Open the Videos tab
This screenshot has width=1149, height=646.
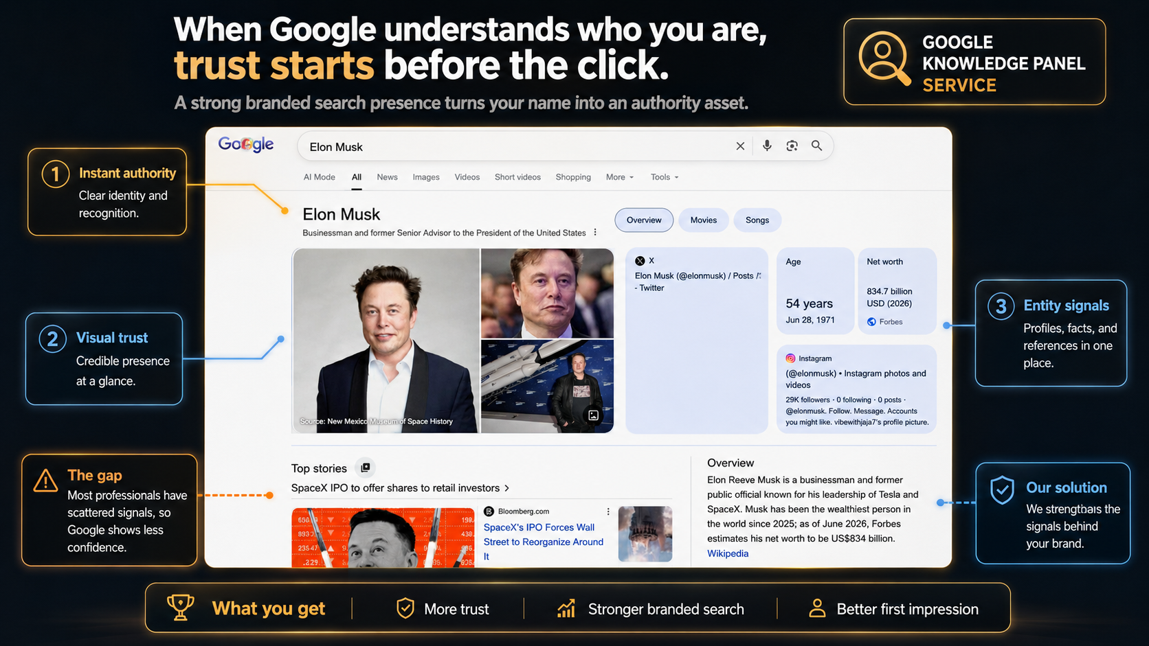tap(467, 177)
